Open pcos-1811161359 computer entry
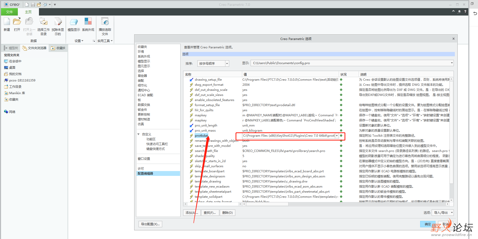 20,80
